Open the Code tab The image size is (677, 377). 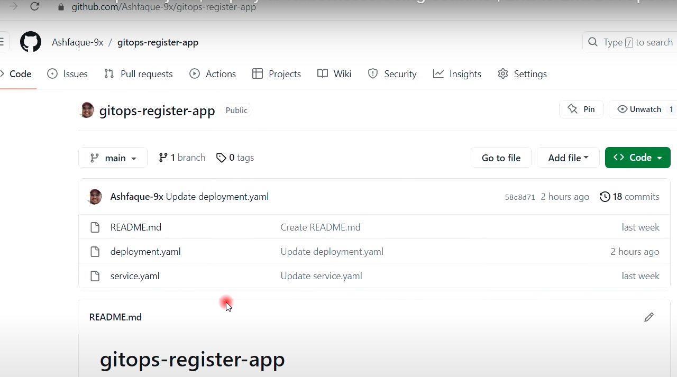(17, 74)
